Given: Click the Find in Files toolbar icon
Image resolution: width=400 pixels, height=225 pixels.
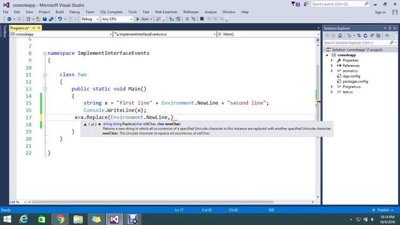Looking at the screenshot, I should pos(158,19).
